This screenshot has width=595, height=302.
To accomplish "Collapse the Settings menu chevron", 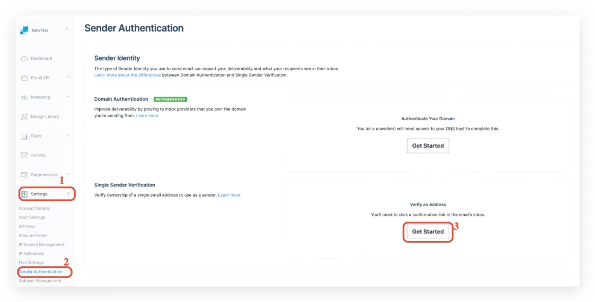I will click(68, 193).
